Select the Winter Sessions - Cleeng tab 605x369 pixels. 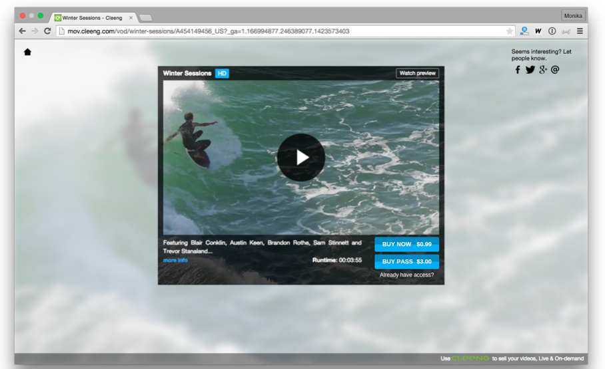tap(93, 18)
